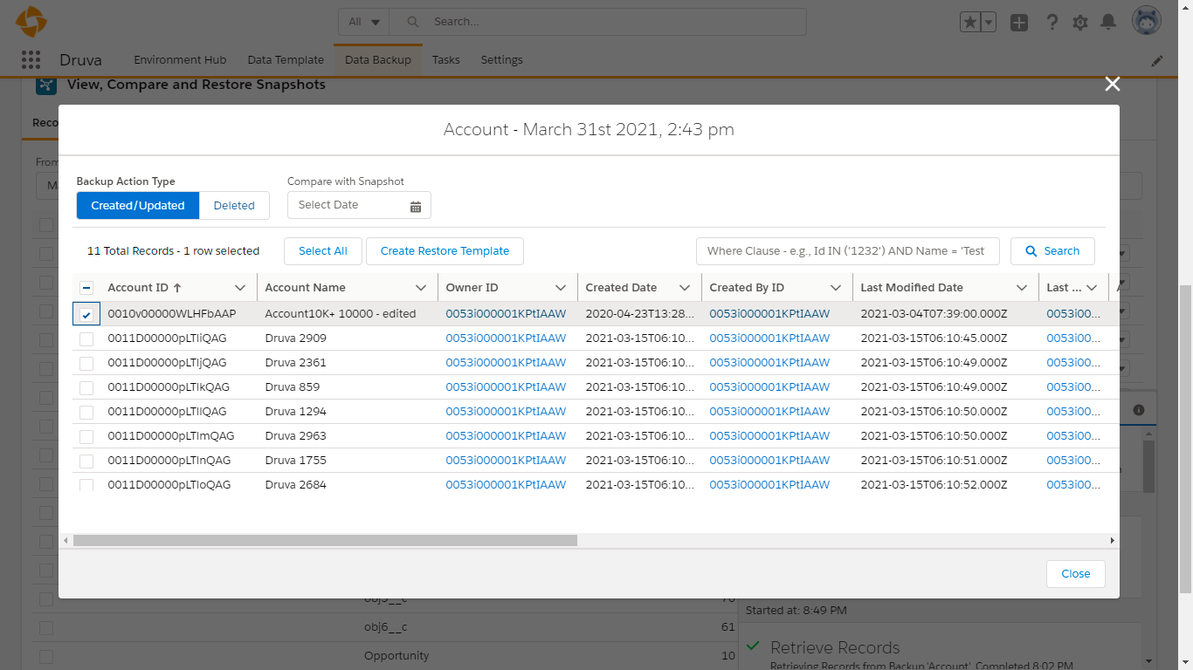
Task: Open the Data Template tab
Action: tap(286, 60)
